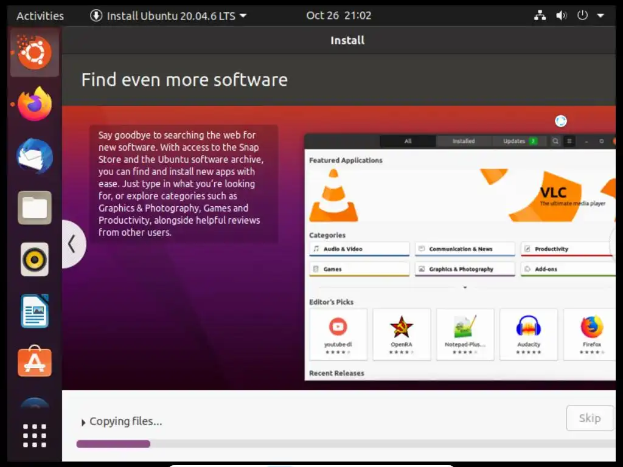
Task: Click the Install window title bar
Action: (x=339, y=40)
